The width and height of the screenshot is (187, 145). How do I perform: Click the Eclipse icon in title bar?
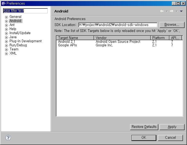point(4,4)
